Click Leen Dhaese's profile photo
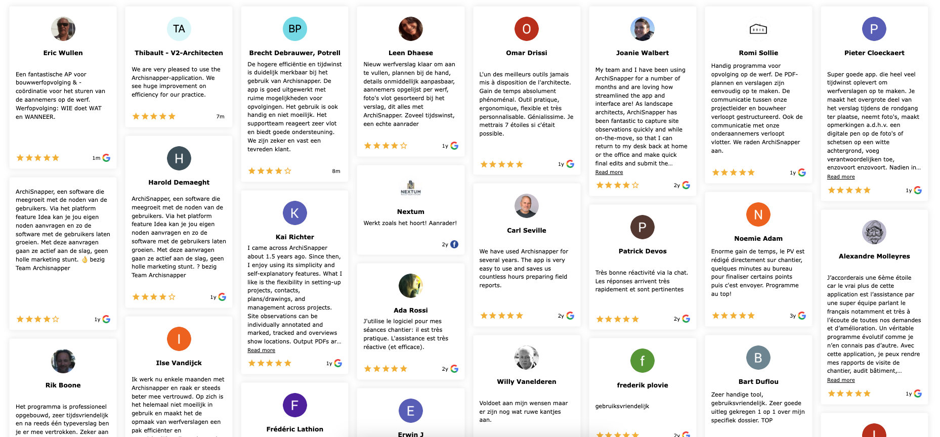 [x=410, y=29]
